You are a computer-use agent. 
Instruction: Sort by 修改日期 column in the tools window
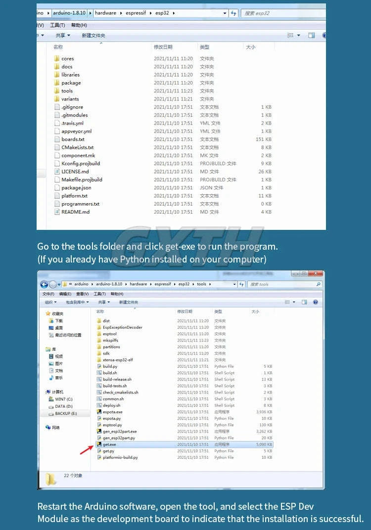(184, 312)
